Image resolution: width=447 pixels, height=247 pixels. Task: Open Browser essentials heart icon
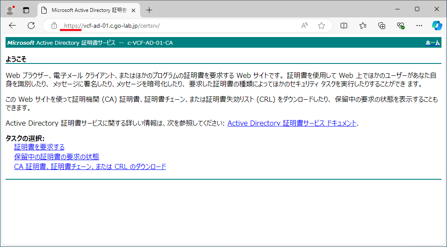click(x=400, y=26)
